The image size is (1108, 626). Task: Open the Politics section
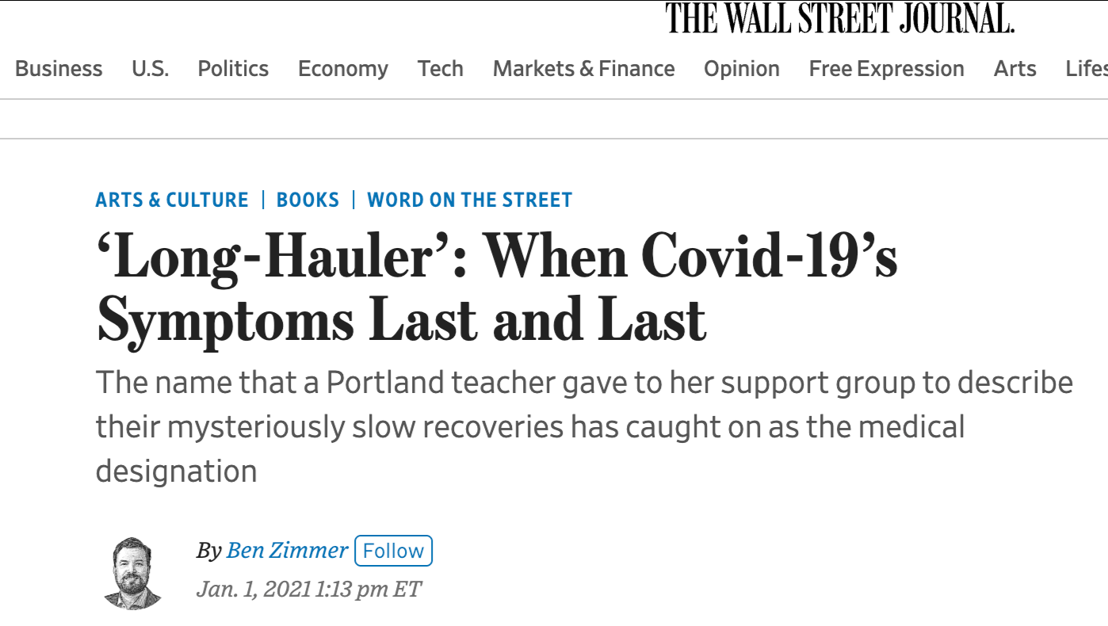coord(233,69)
